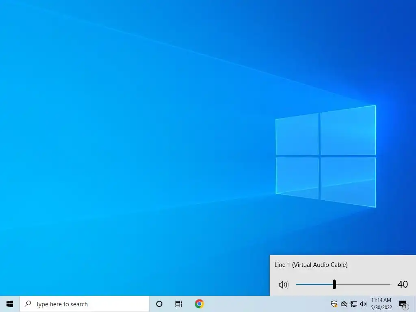Screen dimensions: 416x312
Task: Click the Line 1 (Virtual Audio Cable) device name
Action: pos(311,265)
